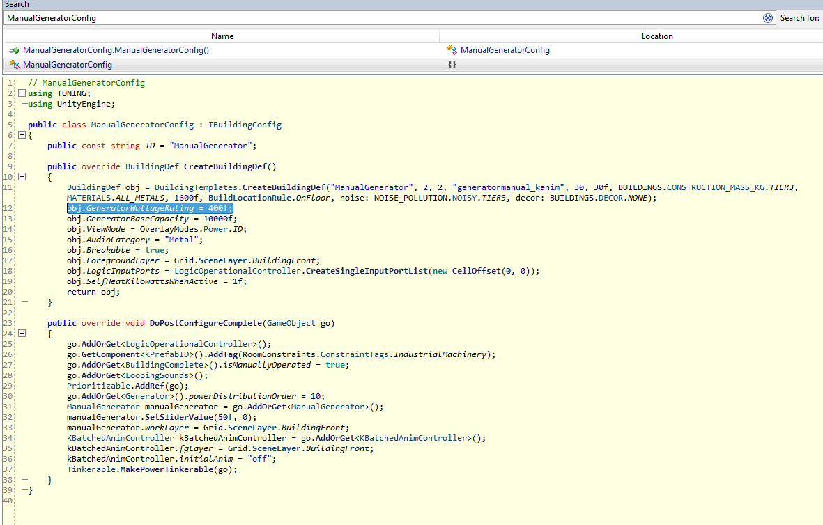Select the ManualGeneratorConfig.ManualGeneratorConfig() constructor result
Viewport: 823px width, 525px height.
pos(116,50)
